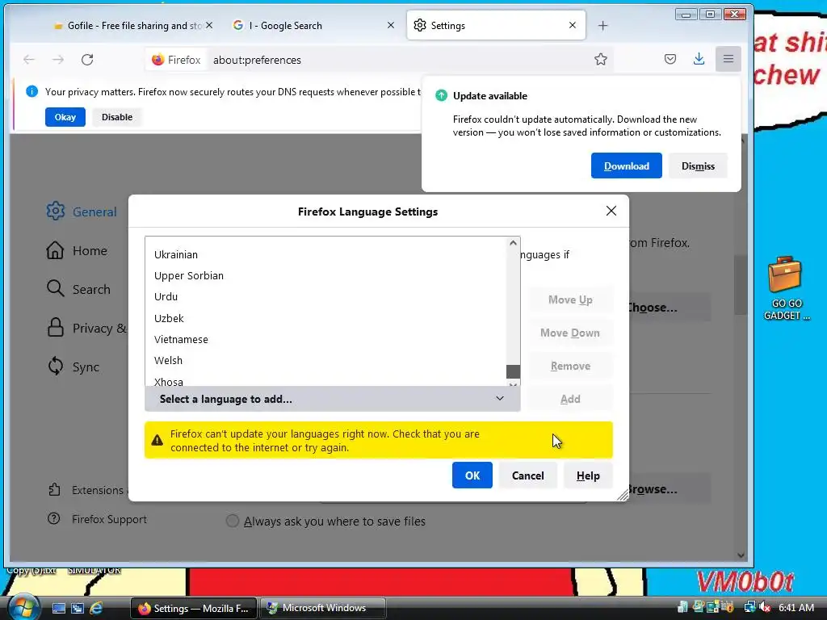Click the Download update button

pyautogui.click(x=626, y=165)
